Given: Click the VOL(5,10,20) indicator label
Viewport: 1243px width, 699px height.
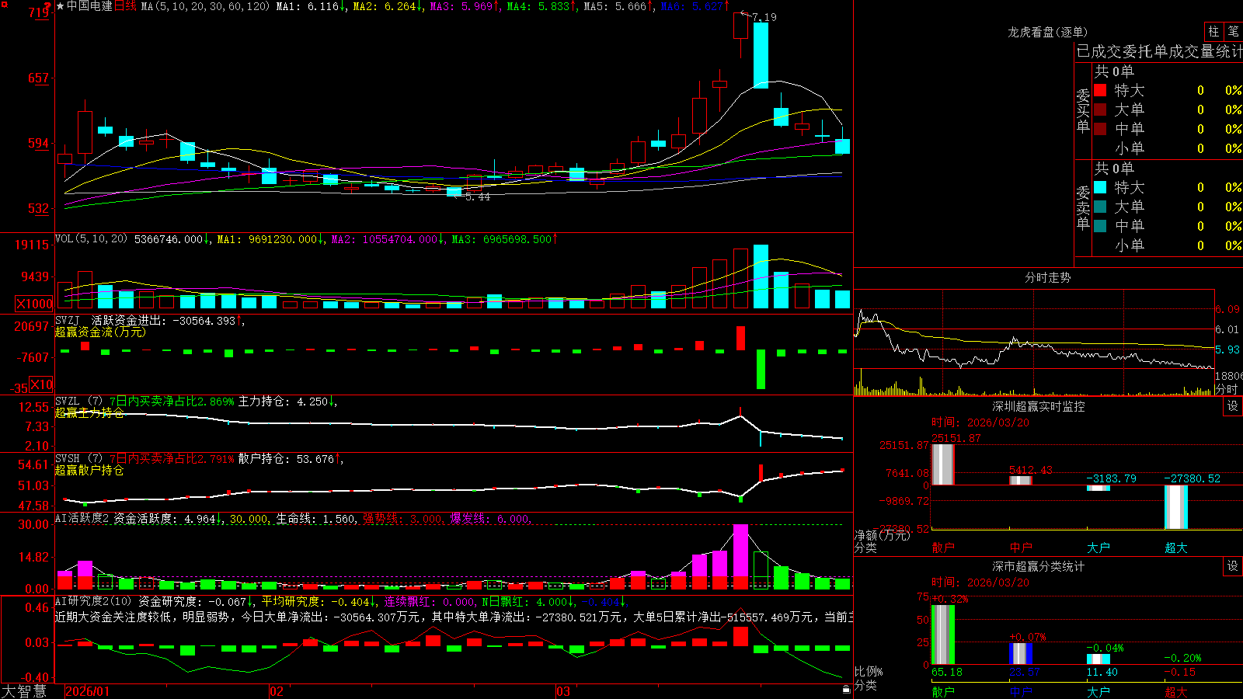Looking at the screenshot, I should [x=91, y=239].
